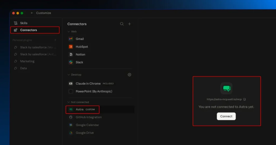Maximize window with green button
Image resolution: width=276 pixels, height=145 pixels.
tap(22, 13)
